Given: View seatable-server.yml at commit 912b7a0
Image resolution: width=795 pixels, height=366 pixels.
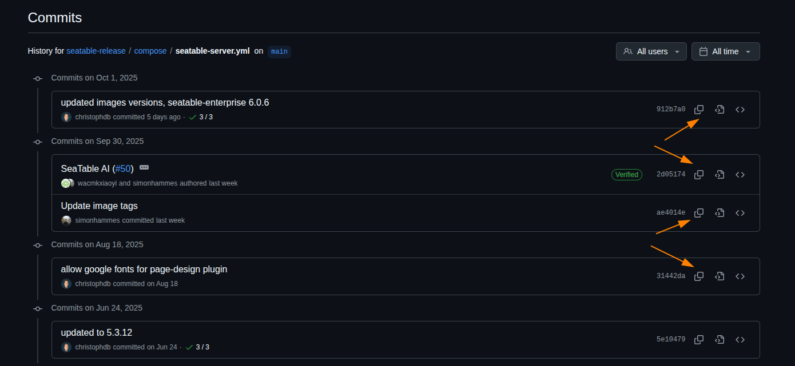Looking at the screenshot, I should (x=720, y=110).
